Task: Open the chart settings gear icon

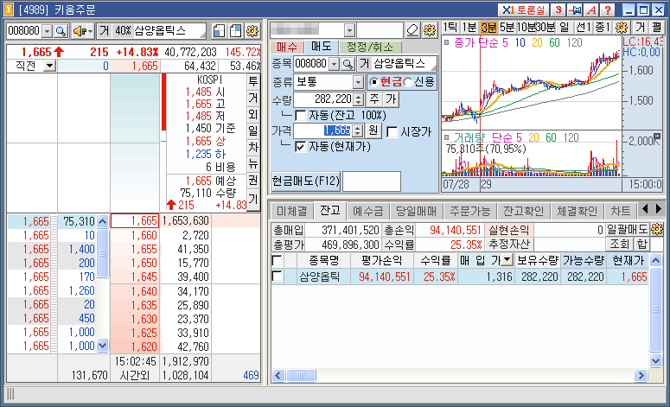Action: pyautogui.click(x=621, y=28)
